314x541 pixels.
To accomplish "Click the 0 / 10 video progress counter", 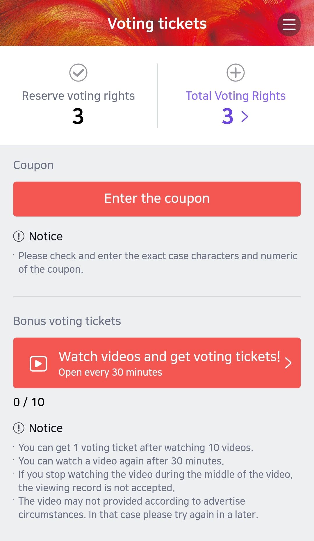I will click(29, 402).
